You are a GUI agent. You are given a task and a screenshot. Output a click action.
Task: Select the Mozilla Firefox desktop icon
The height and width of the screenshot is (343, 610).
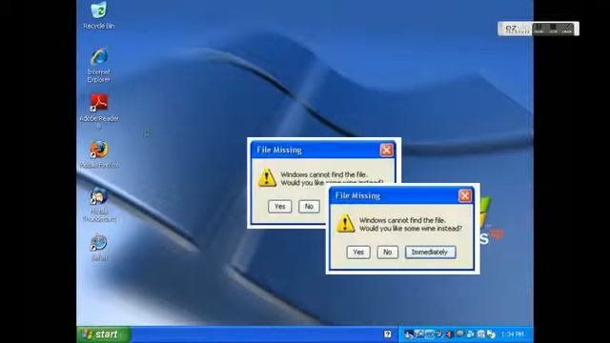pos(99,154)
